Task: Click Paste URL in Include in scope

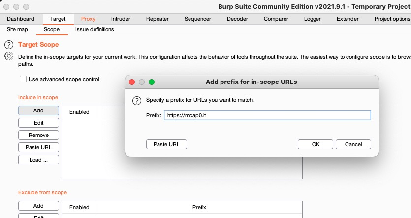Action: [38, 147]
